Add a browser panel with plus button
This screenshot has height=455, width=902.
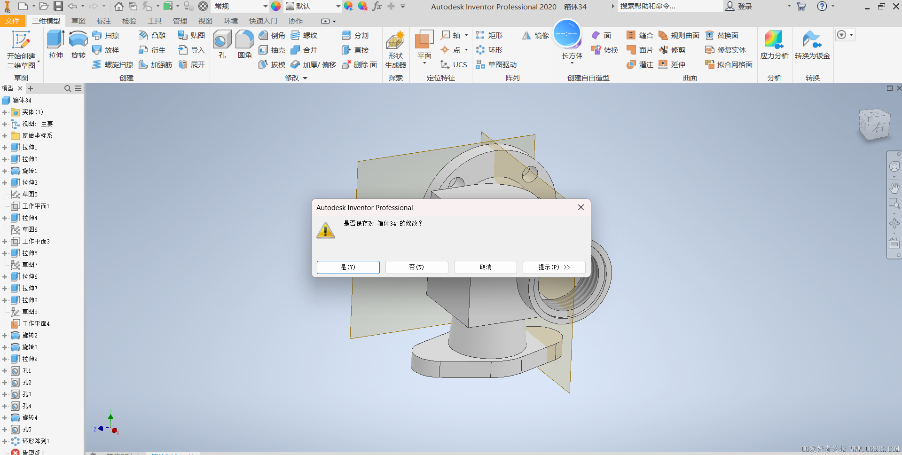[31, 88]
